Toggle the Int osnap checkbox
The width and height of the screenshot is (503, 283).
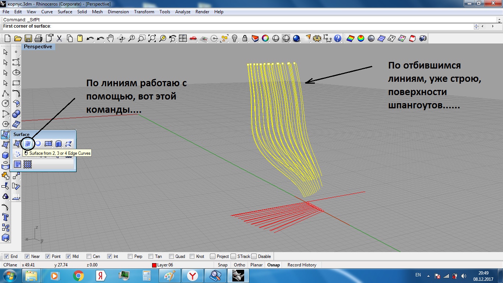(x=109, y=256)
